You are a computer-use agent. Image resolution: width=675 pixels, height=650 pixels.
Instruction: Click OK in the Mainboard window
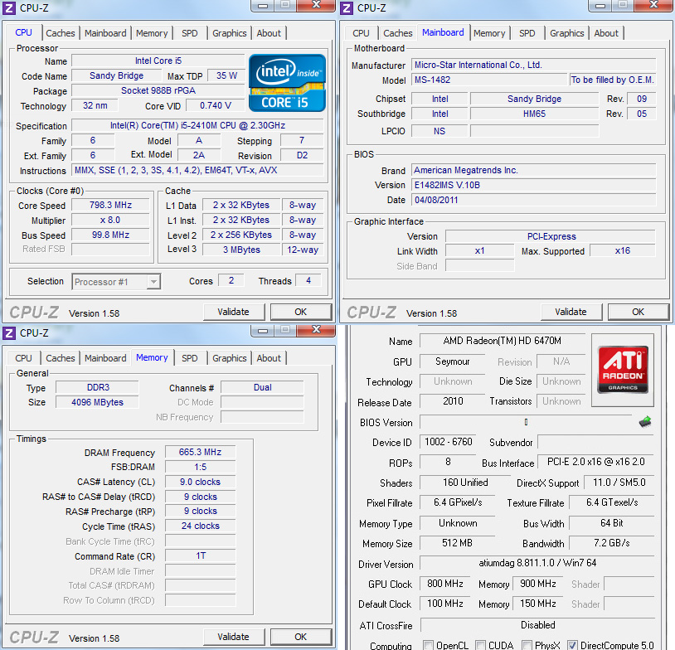[639, 312]
